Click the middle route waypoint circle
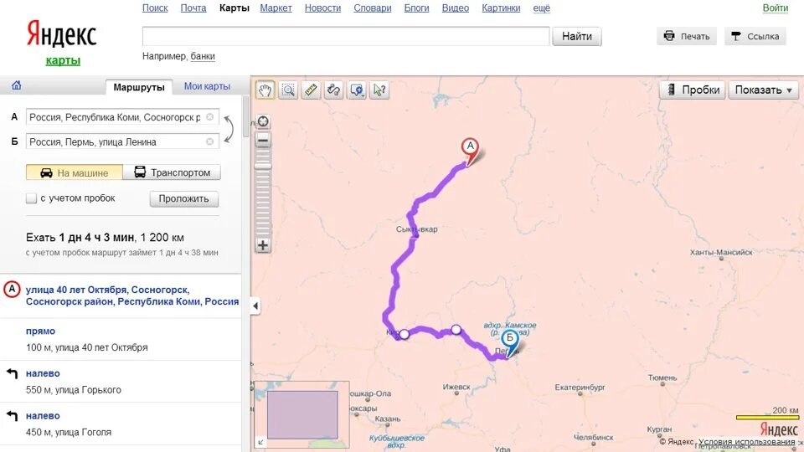 [x=456, y=330]
